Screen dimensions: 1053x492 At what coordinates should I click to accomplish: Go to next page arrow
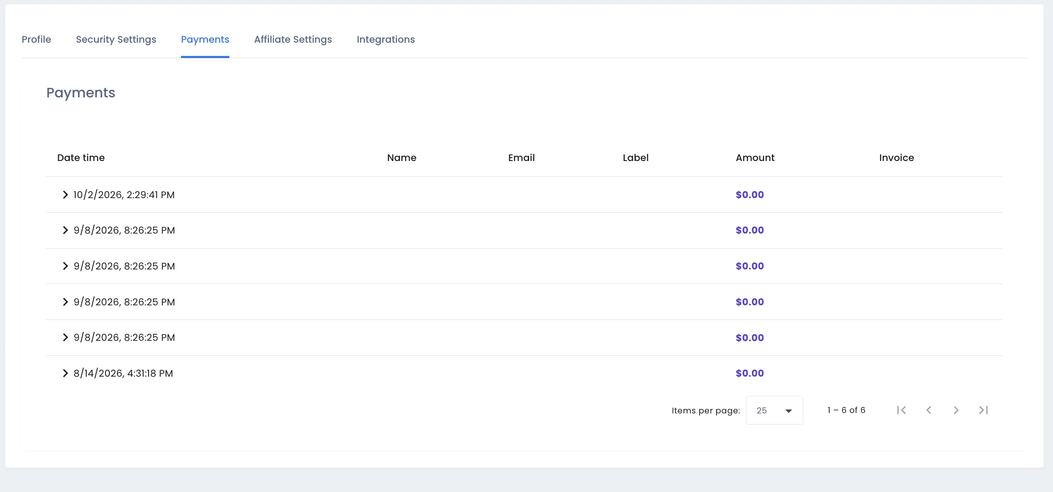pyautogui.click(x=956, y=410)
